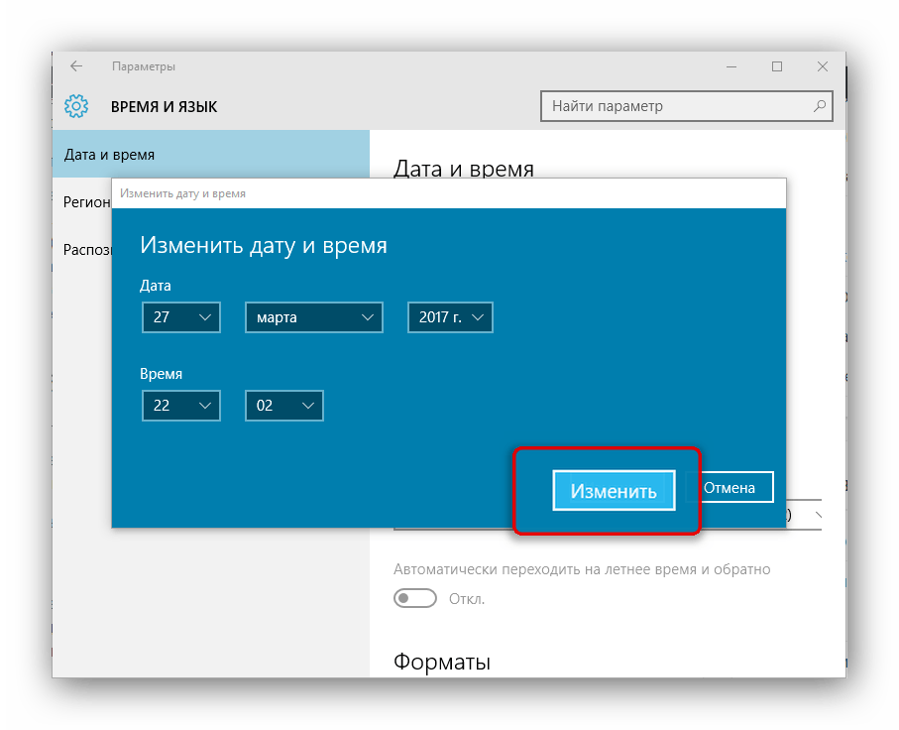Toggle automatic daylight saving time switch
Viewport: 899px width, 730px height.
415,598
